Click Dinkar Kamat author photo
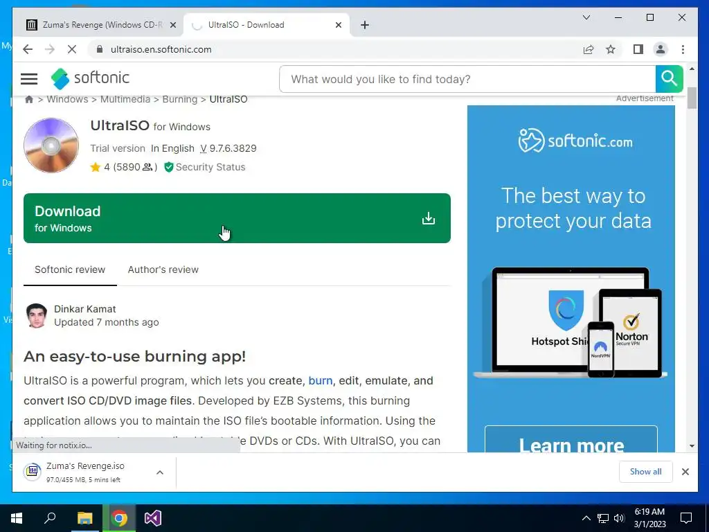The image size is (709, 532). click(37, 315)
